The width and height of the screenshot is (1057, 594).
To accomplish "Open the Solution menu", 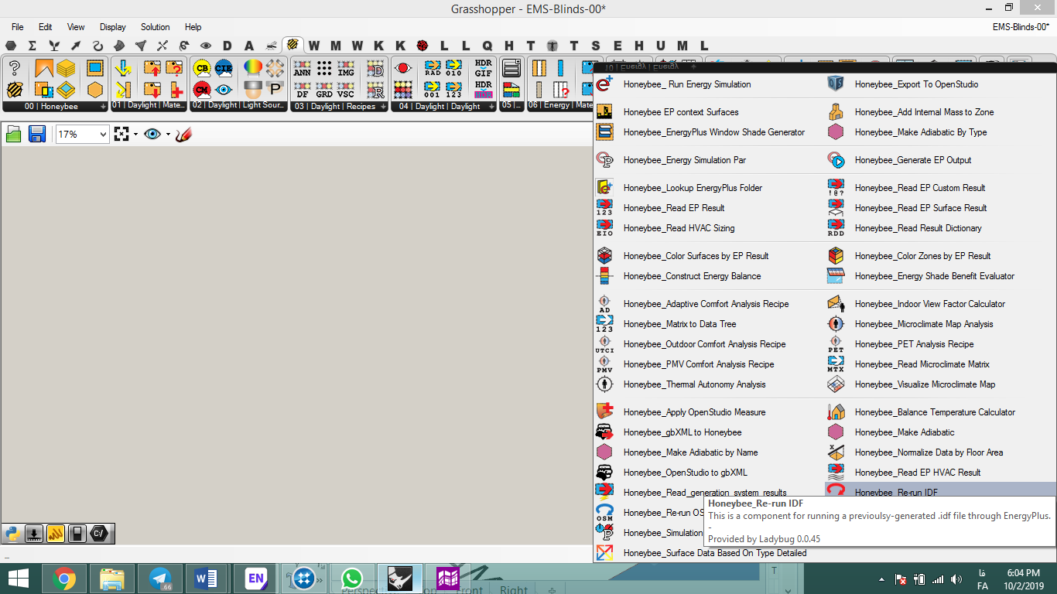I will click(x=155, y=26).
